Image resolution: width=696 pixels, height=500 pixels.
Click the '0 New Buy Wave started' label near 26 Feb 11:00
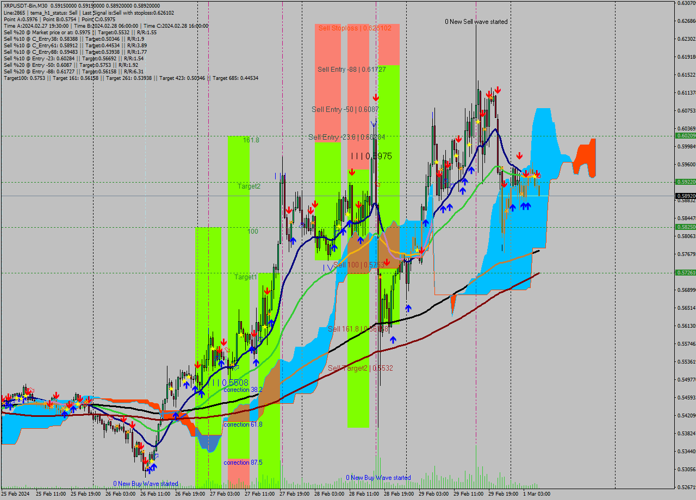pyautogui.click(x=146, y=484)
